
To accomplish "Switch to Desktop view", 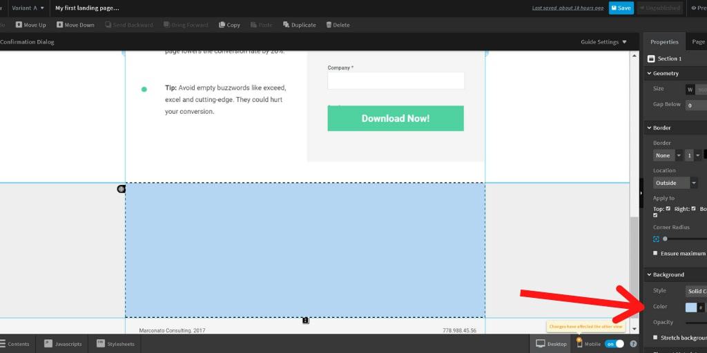I will pyautogui.click(x=551, y=344).
